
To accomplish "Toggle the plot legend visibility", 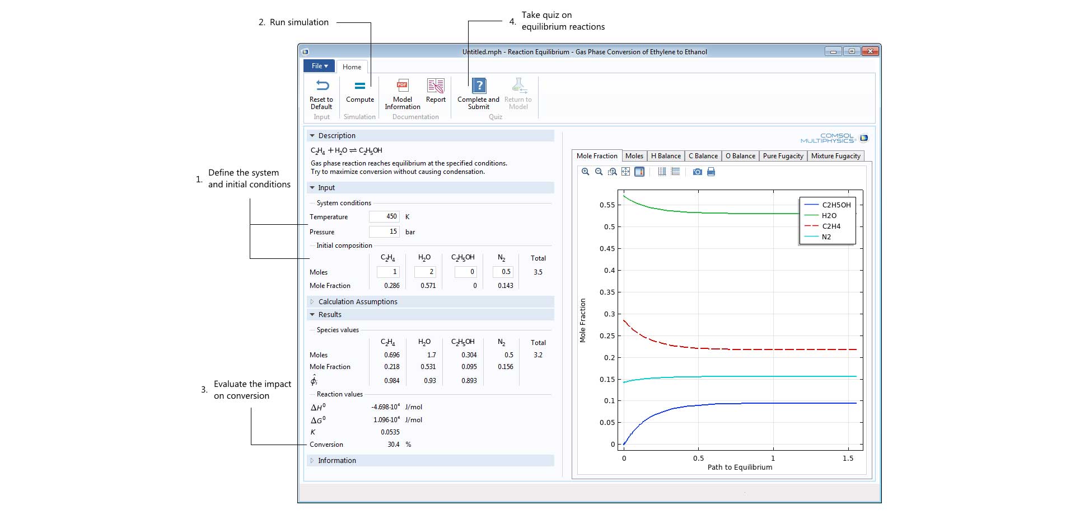I will pos(639,172).
